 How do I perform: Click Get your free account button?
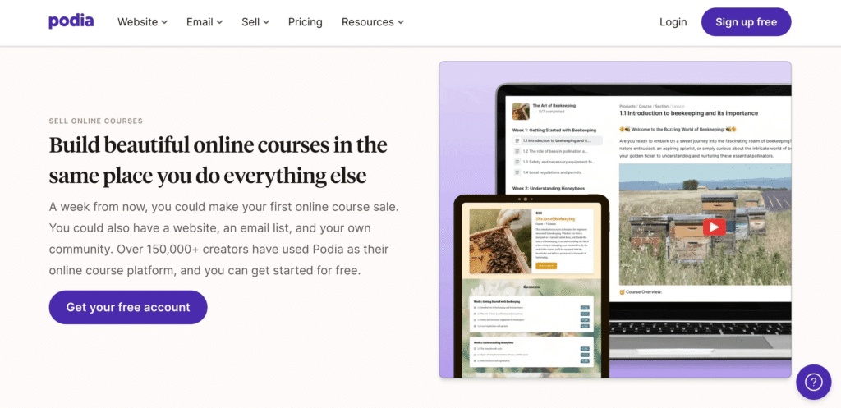pyautogui.click(x=128, y=307)
